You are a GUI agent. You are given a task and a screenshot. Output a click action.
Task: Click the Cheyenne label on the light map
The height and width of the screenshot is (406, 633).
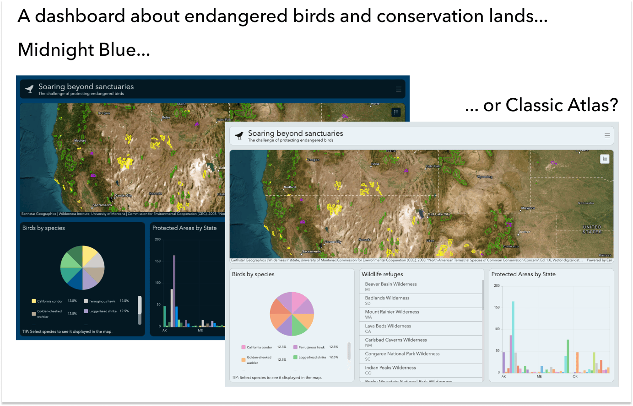(528, 208)
